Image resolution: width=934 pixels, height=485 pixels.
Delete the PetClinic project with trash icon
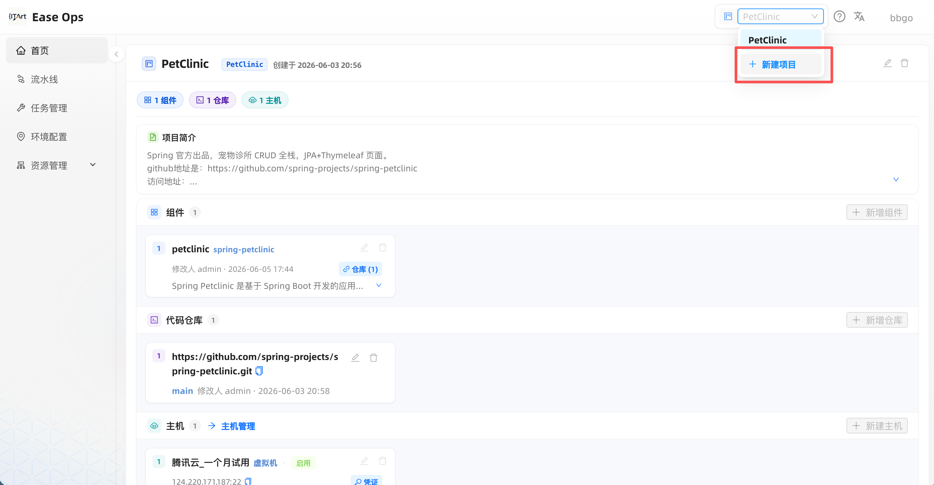(905, 63)
